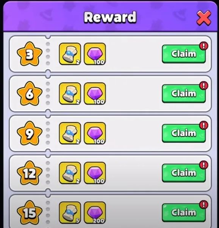
Task: Tap the 200 purple gem in 15-star row
Action: point(95,213)
